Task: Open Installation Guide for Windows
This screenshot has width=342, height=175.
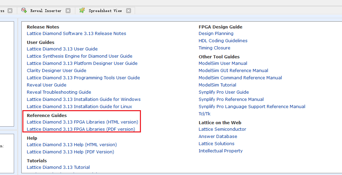Action: click(x=84, y=99)
